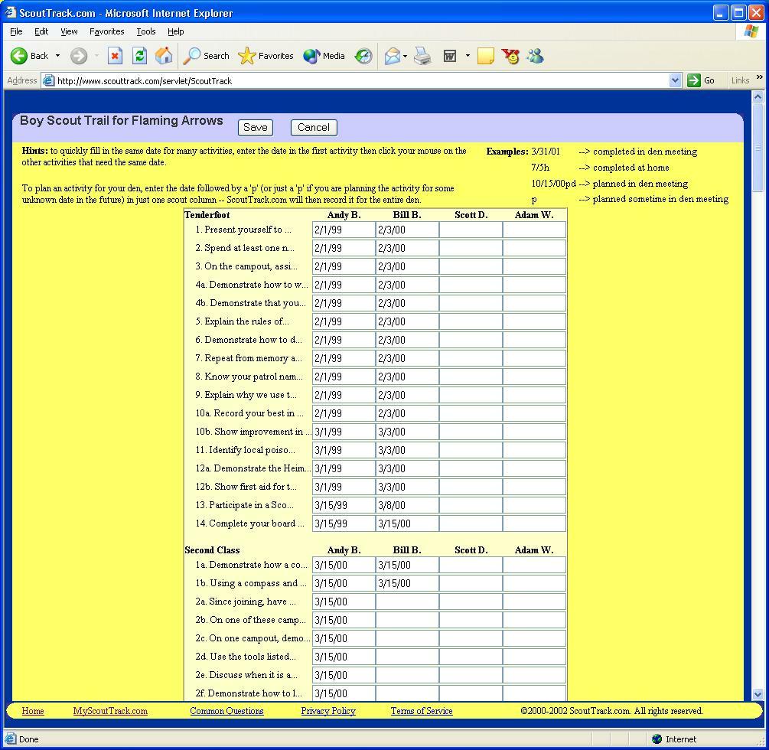The height and width of the screenshot is (750, 769).
Task: Click Scott D. field for Tenderfoot 1
Action: coord(471,230)
